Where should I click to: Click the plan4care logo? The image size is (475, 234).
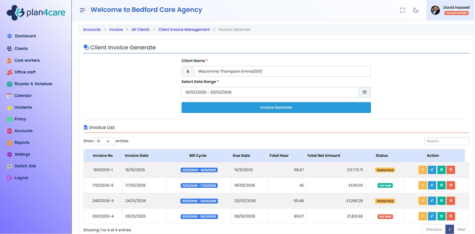(x=36, y=13)
